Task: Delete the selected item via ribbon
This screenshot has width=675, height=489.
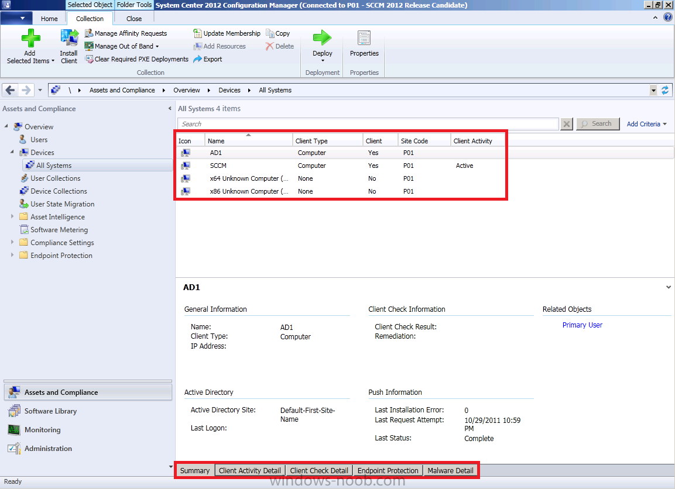Action: point(280,46)
